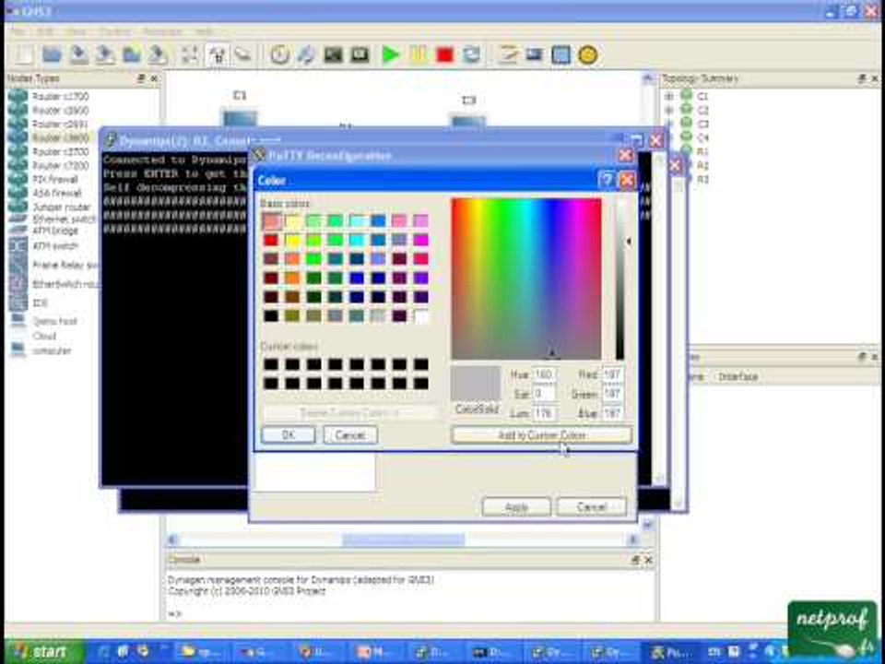Open the Control menu in GNS3
The width and height of the screenshot is (885, 664).
[115, 31]
